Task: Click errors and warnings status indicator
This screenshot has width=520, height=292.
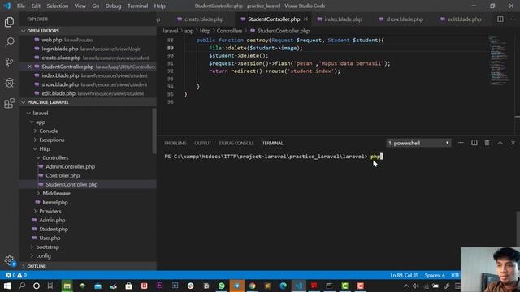Action: click(16, 275)
